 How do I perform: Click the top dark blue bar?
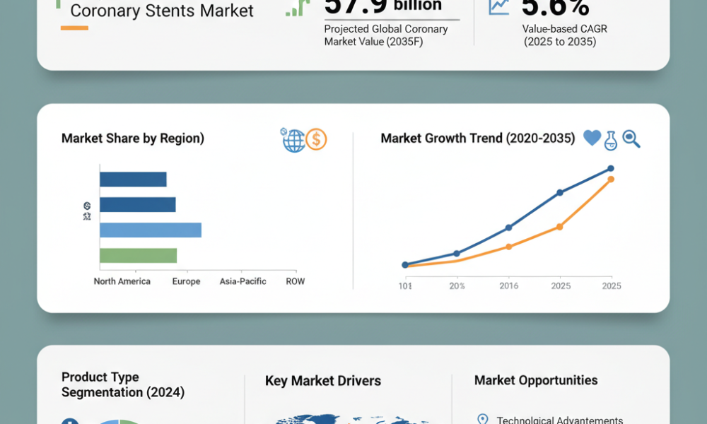click(133, 179)
